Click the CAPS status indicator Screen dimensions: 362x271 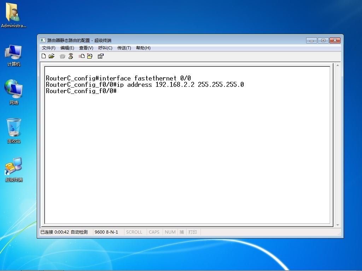point(154,232)
